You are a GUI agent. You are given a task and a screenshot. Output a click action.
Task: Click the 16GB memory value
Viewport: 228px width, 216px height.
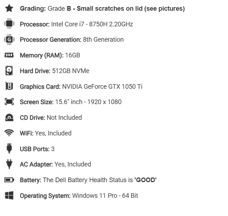tap(73, 55)
